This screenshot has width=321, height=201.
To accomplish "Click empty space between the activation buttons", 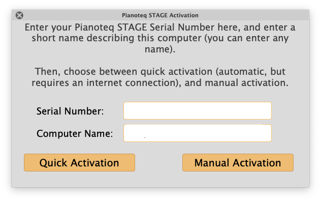I will point(158,163).
